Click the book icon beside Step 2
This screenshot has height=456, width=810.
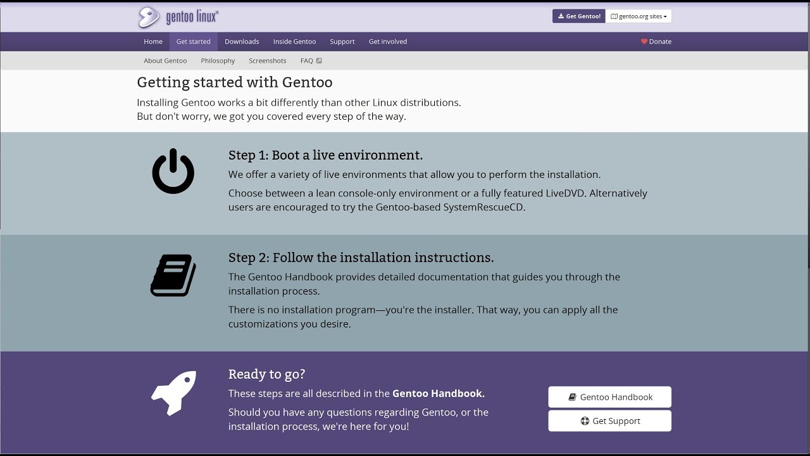click(x=173, y=275)
